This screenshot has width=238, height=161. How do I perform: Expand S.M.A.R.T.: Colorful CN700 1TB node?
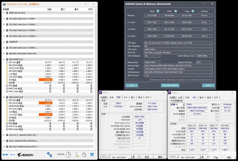tap(4, 135)
